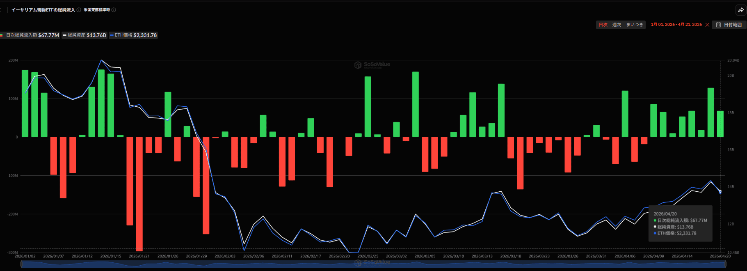Click the last green bar for 2026/04/20
Screen dimensions: 747x271
[x=720, y=124]
